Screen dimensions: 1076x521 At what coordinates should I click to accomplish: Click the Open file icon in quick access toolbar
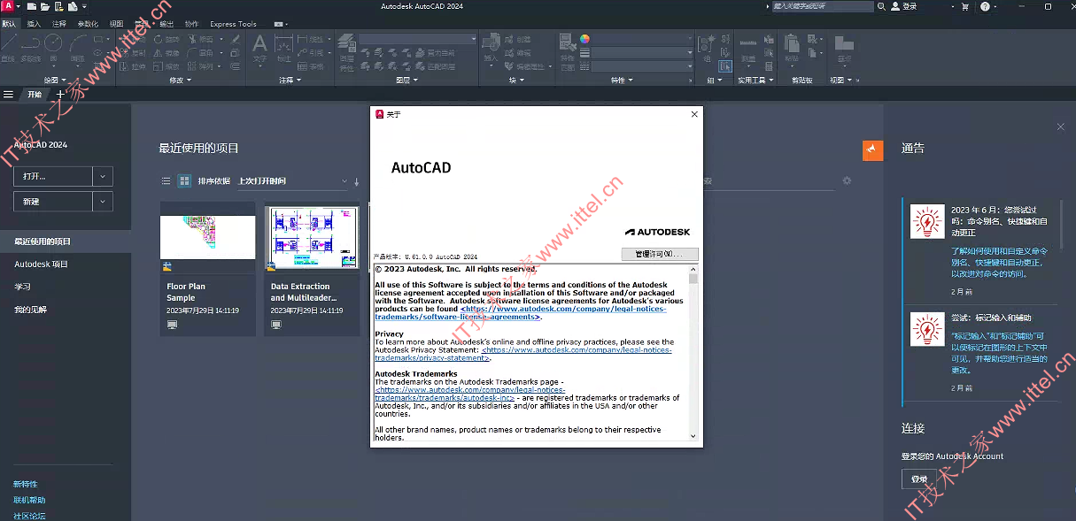[44, 6]
